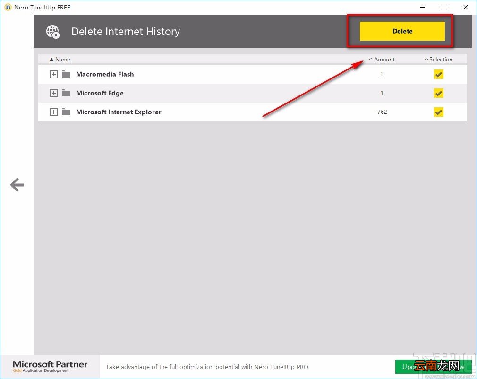
Task: Click the Delete Internet History heading
Action: coord(126,31)
